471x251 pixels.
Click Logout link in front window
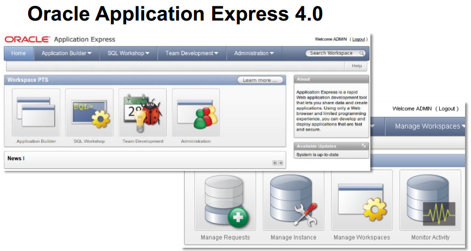point(358,39)
